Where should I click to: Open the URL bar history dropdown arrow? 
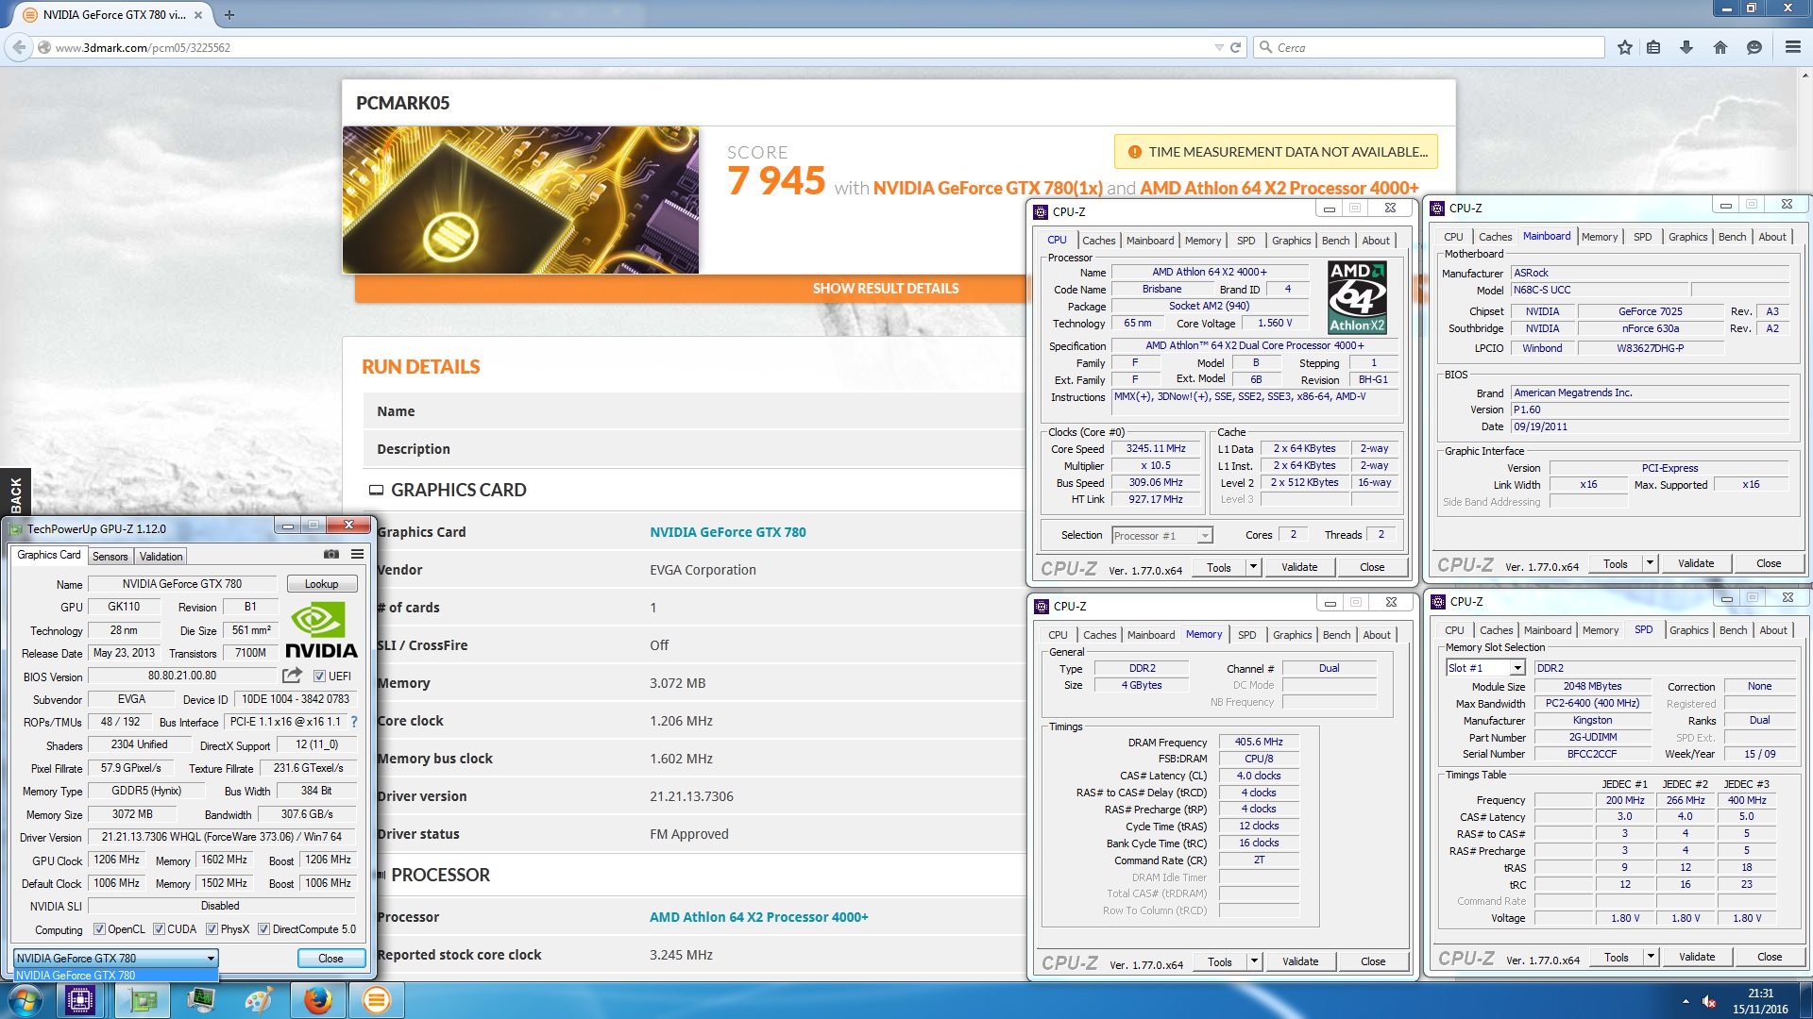[1218, 47]
